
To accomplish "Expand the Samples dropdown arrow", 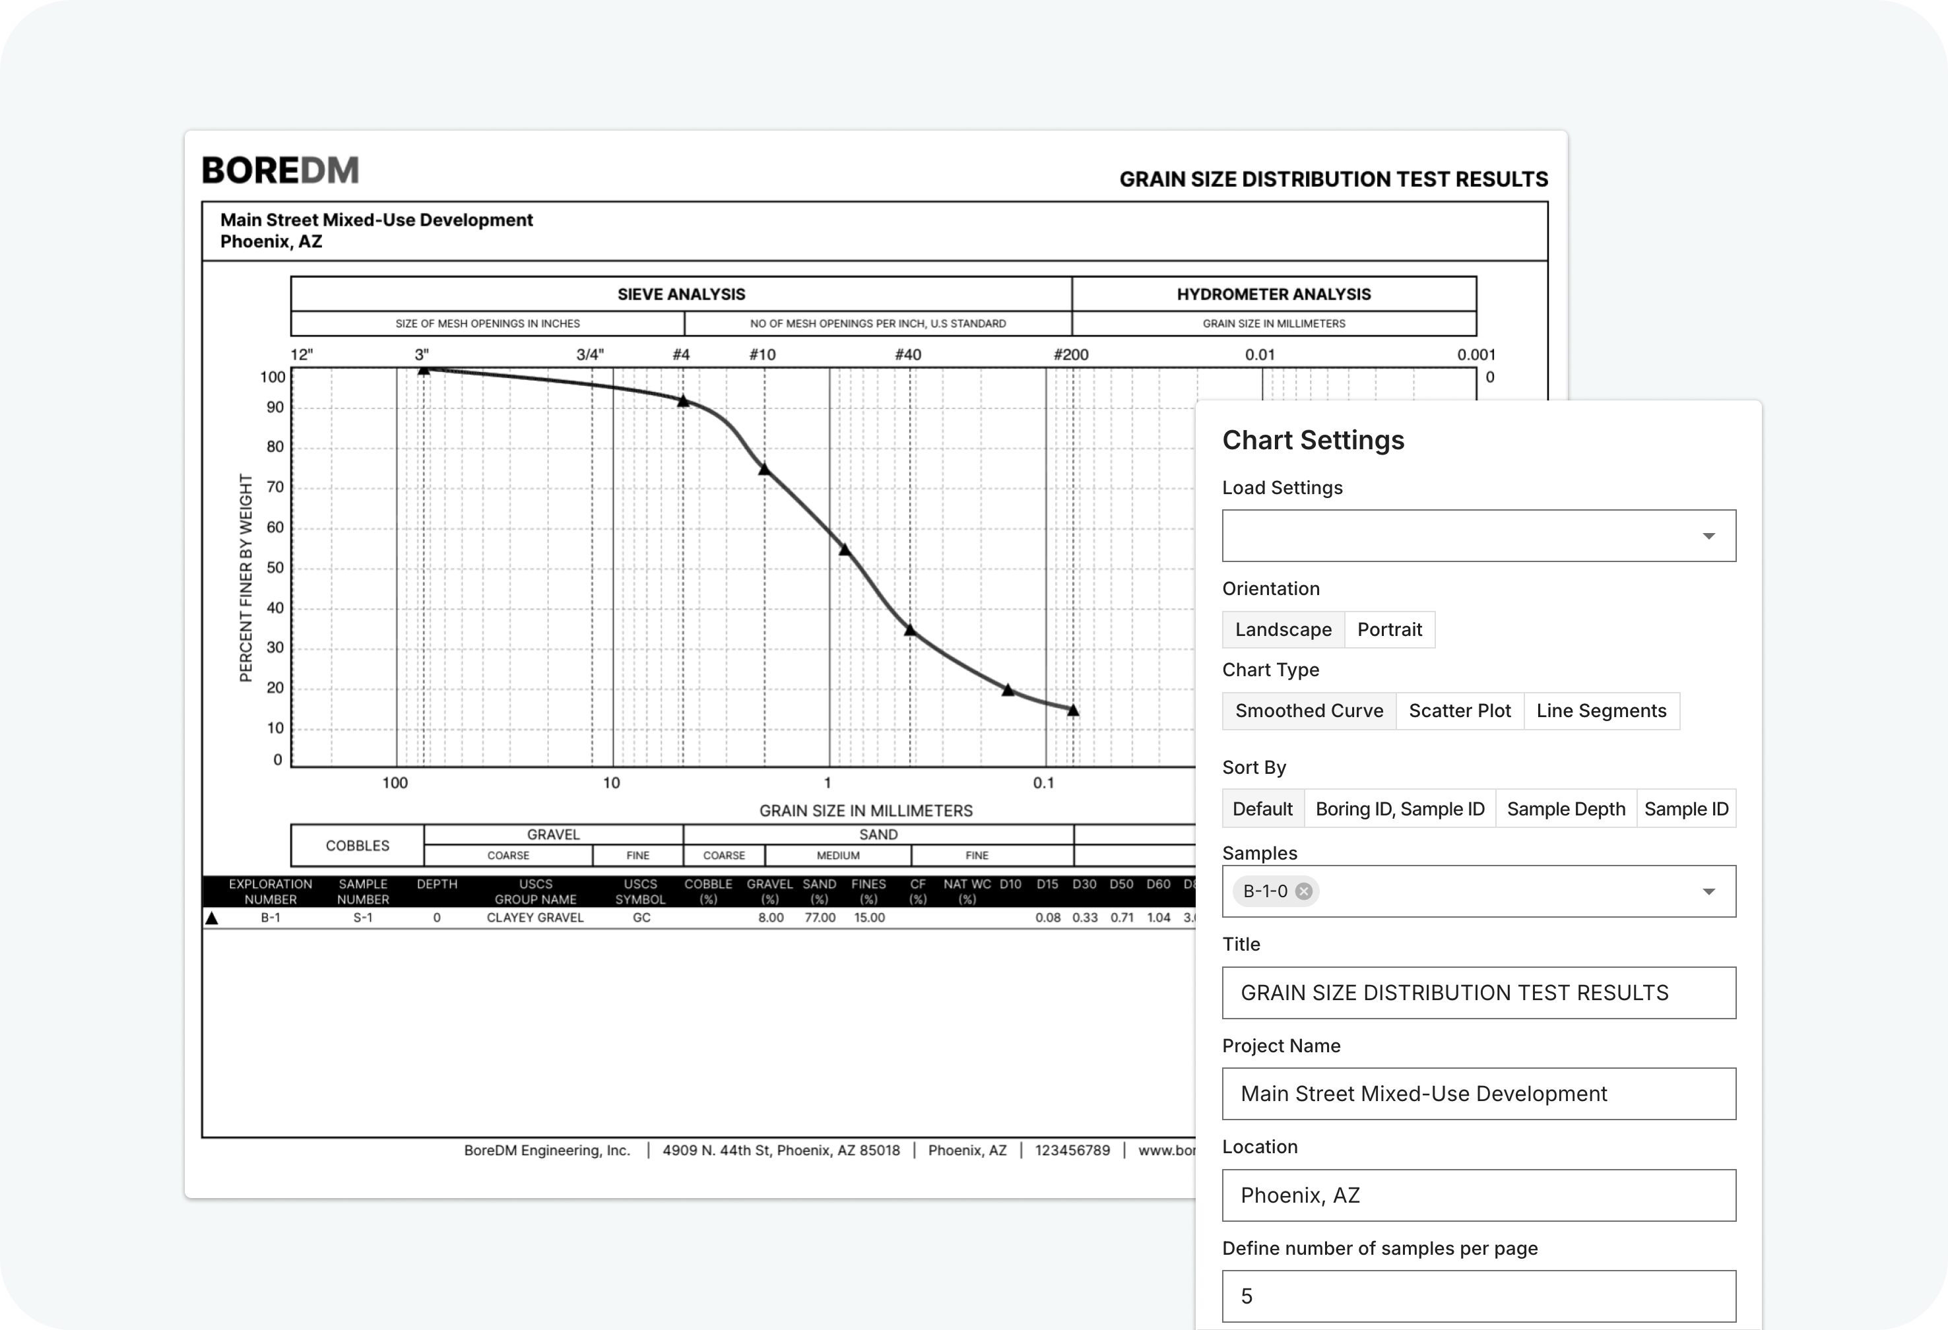I will (1708, 891).
